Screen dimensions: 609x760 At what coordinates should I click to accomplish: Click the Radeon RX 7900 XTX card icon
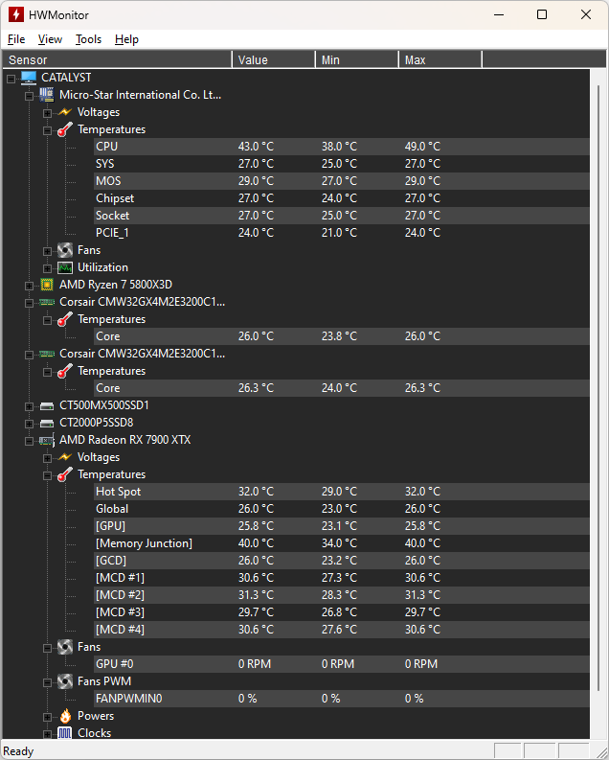tap(47, 440)
